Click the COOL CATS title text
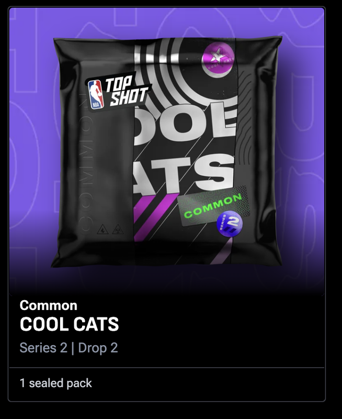Viewport: 342px width, 419px height. pyautogui.click(x=69, y=324)
